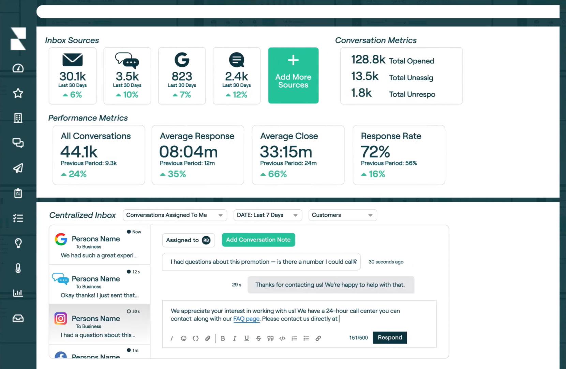Open insights via the lightbulb sidebar icon
Image resolution: width=566 pixels, height=369 pixels.
coord(18,243)
